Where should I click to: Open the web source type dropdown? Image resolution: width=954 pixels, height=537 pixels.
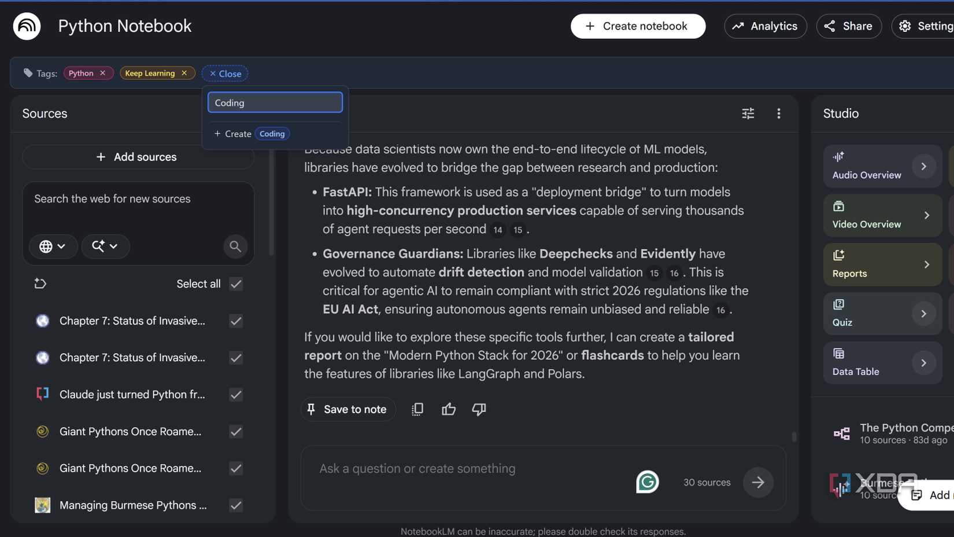coord(53,247)
